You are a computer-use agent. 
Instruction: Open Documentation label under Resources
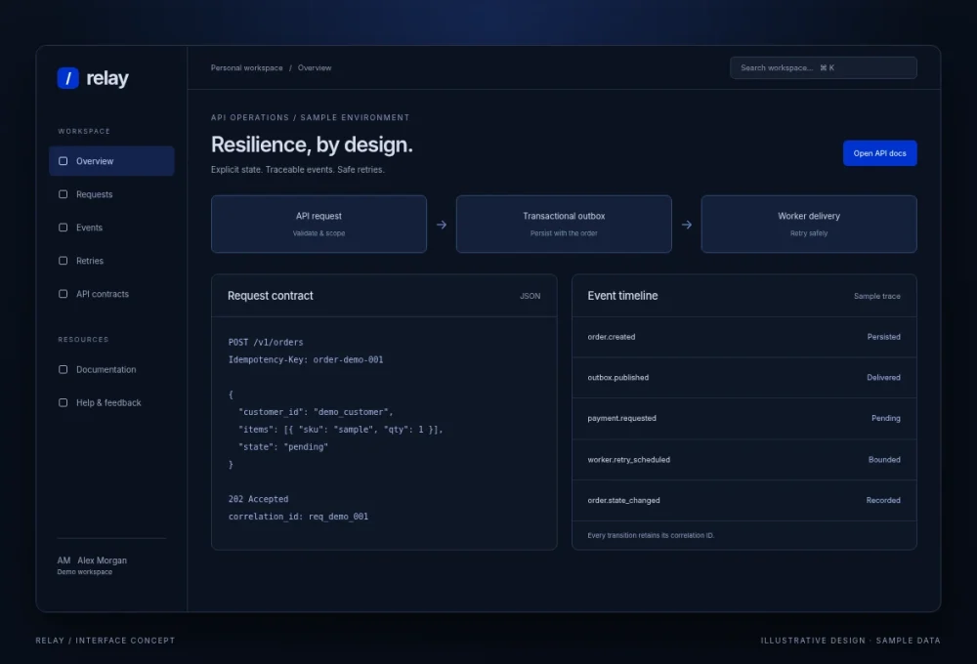pyautogui.click(x=106, y=369)
